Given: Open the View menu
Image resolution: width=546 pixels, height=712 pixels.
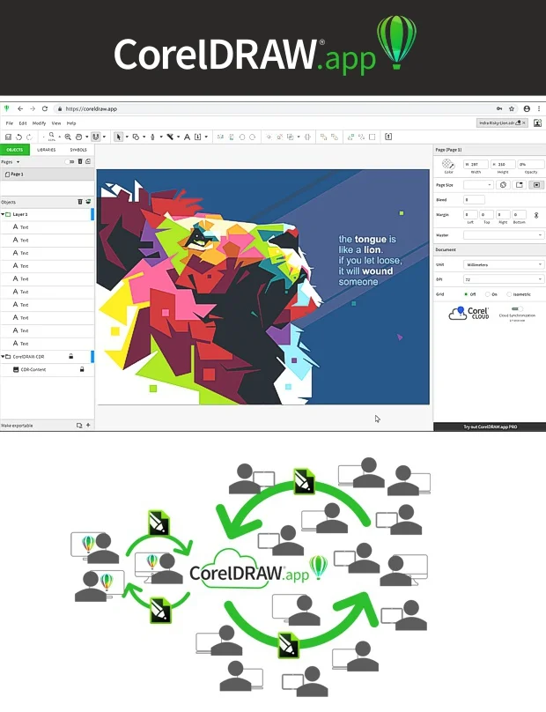Looking at the screenshot, I should coord(56,123).
